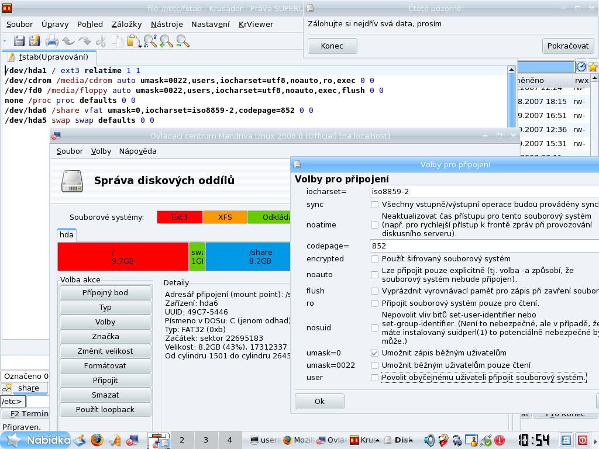
Task: Click the orange XFS filesystem legend swatch
Action: pos(225,217)
